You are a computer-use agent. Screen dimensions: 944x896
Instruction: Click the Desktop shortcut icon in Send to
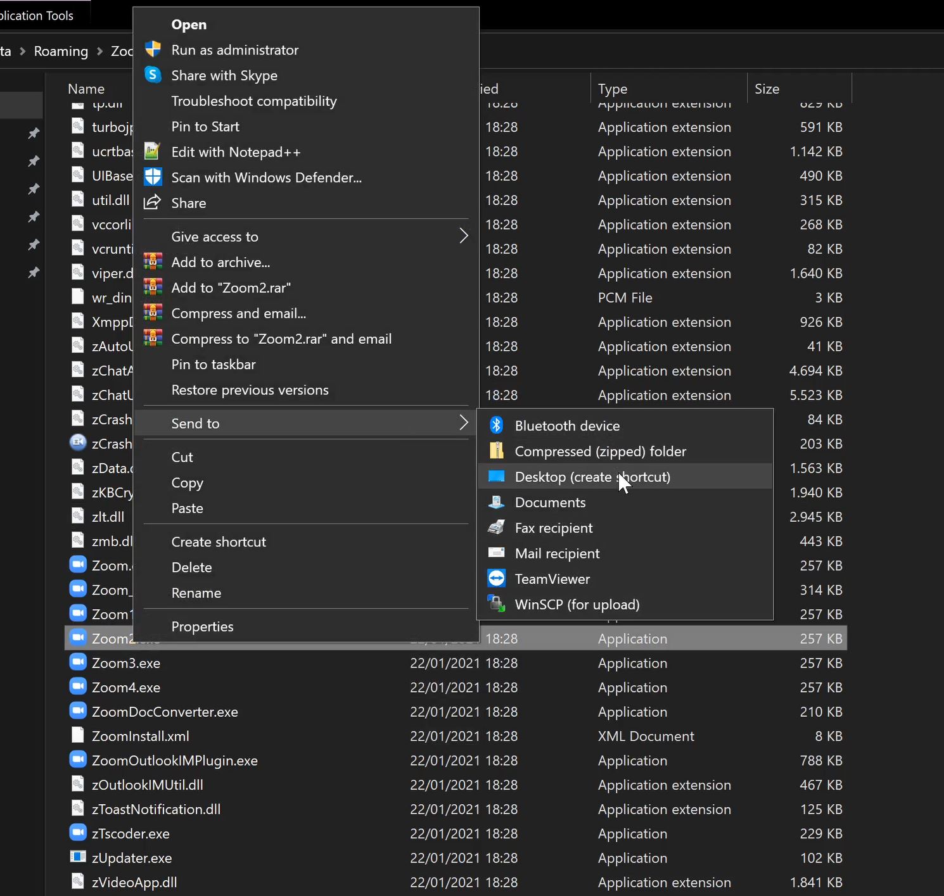[x=497, y=476]
